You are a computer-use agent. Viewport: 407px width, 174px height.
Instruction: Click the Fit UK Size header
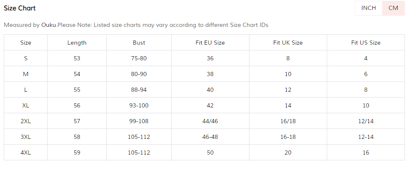click(288, 43)
